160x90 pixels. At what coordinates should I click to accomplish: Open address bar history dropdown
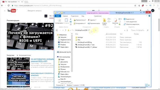(125, 30)
